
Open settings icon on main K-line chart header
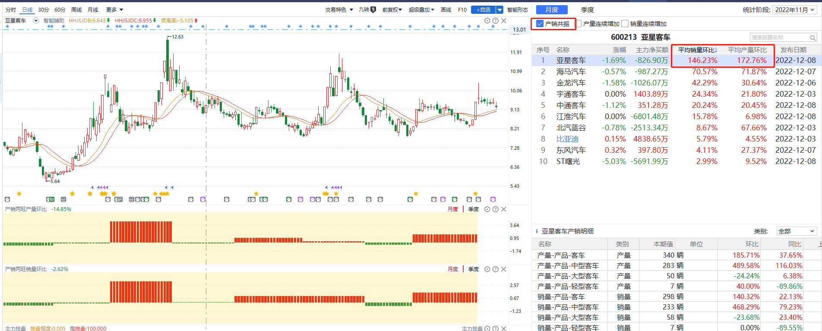[x=487, y=21]
